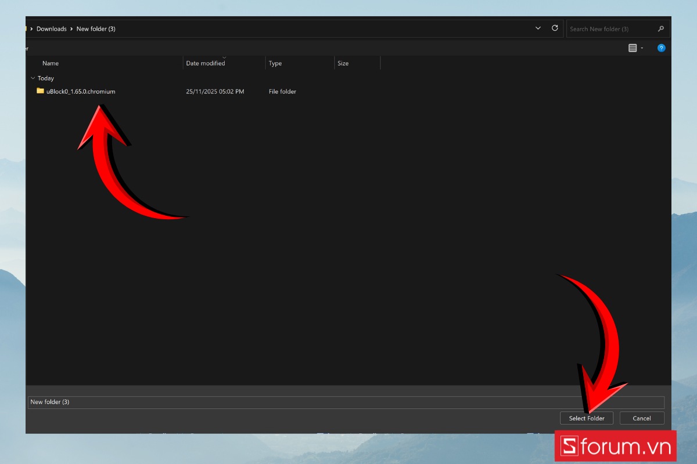Collapse the Today group chevron
This screenshot has width=697, height=464.
point(33,78)
